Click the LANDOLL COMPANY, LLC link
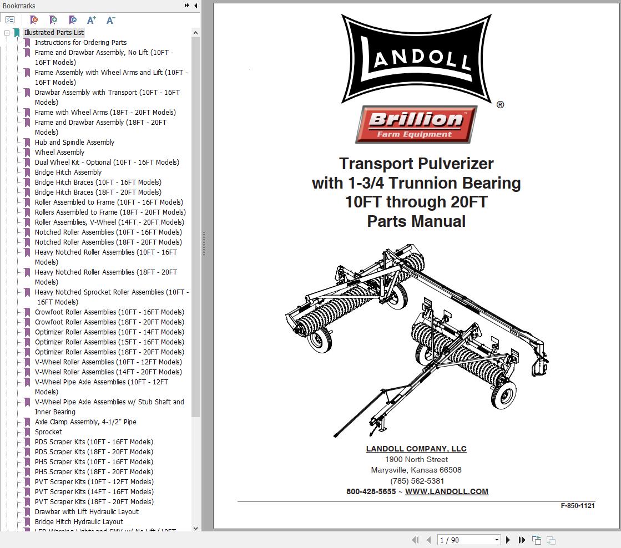 416,449
